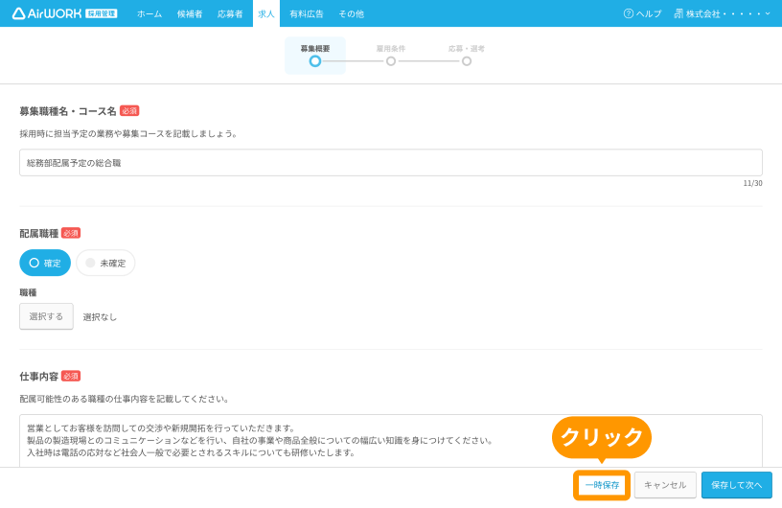
Task: Click the 選択する button for 職種
Action: coord(46,316)
